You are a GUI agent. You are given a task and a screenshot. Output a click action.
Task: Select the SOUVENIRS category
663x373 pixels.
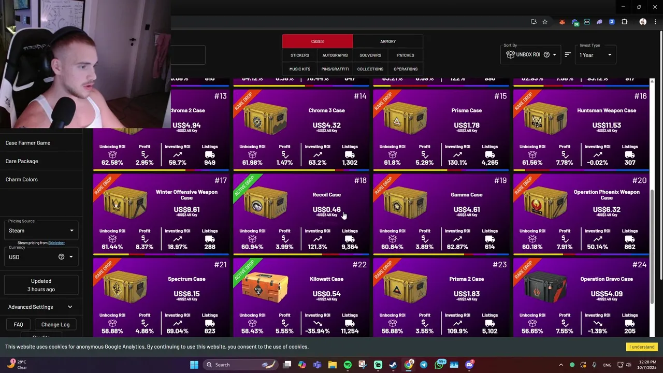point(370,55)
